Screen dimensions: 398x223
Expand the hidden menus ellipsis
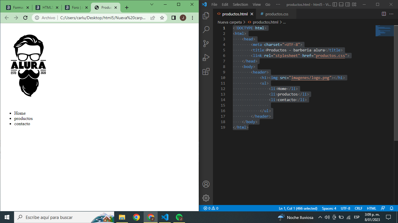tap(278, 4)
